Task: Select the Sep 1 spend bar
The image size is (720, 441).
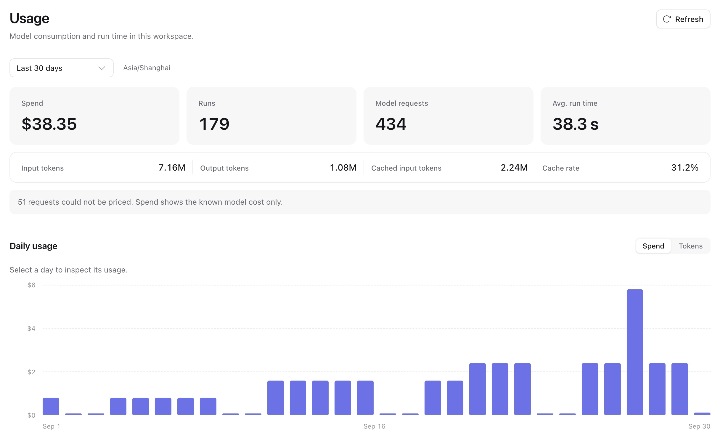Action: click(x=51, y=406)
